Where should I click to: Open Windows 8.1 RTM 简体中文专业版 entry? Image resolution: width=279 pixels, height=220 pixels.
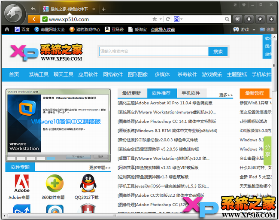[167, 131]
